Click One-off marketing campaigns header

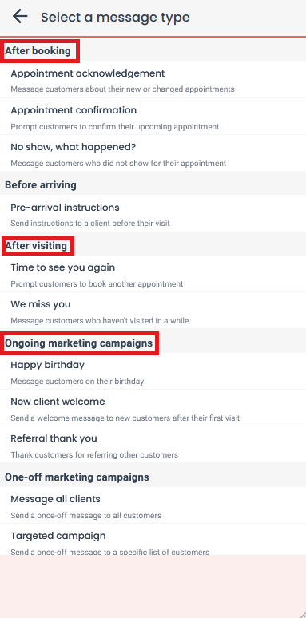coord(77,477)
